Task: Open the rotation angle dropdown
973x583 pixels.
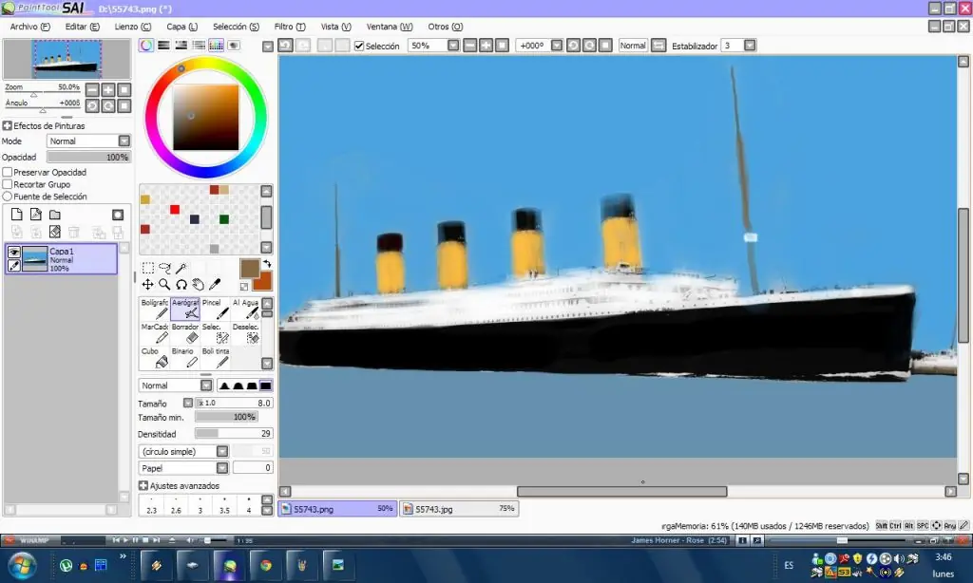Action: click(x=557, y=46)
